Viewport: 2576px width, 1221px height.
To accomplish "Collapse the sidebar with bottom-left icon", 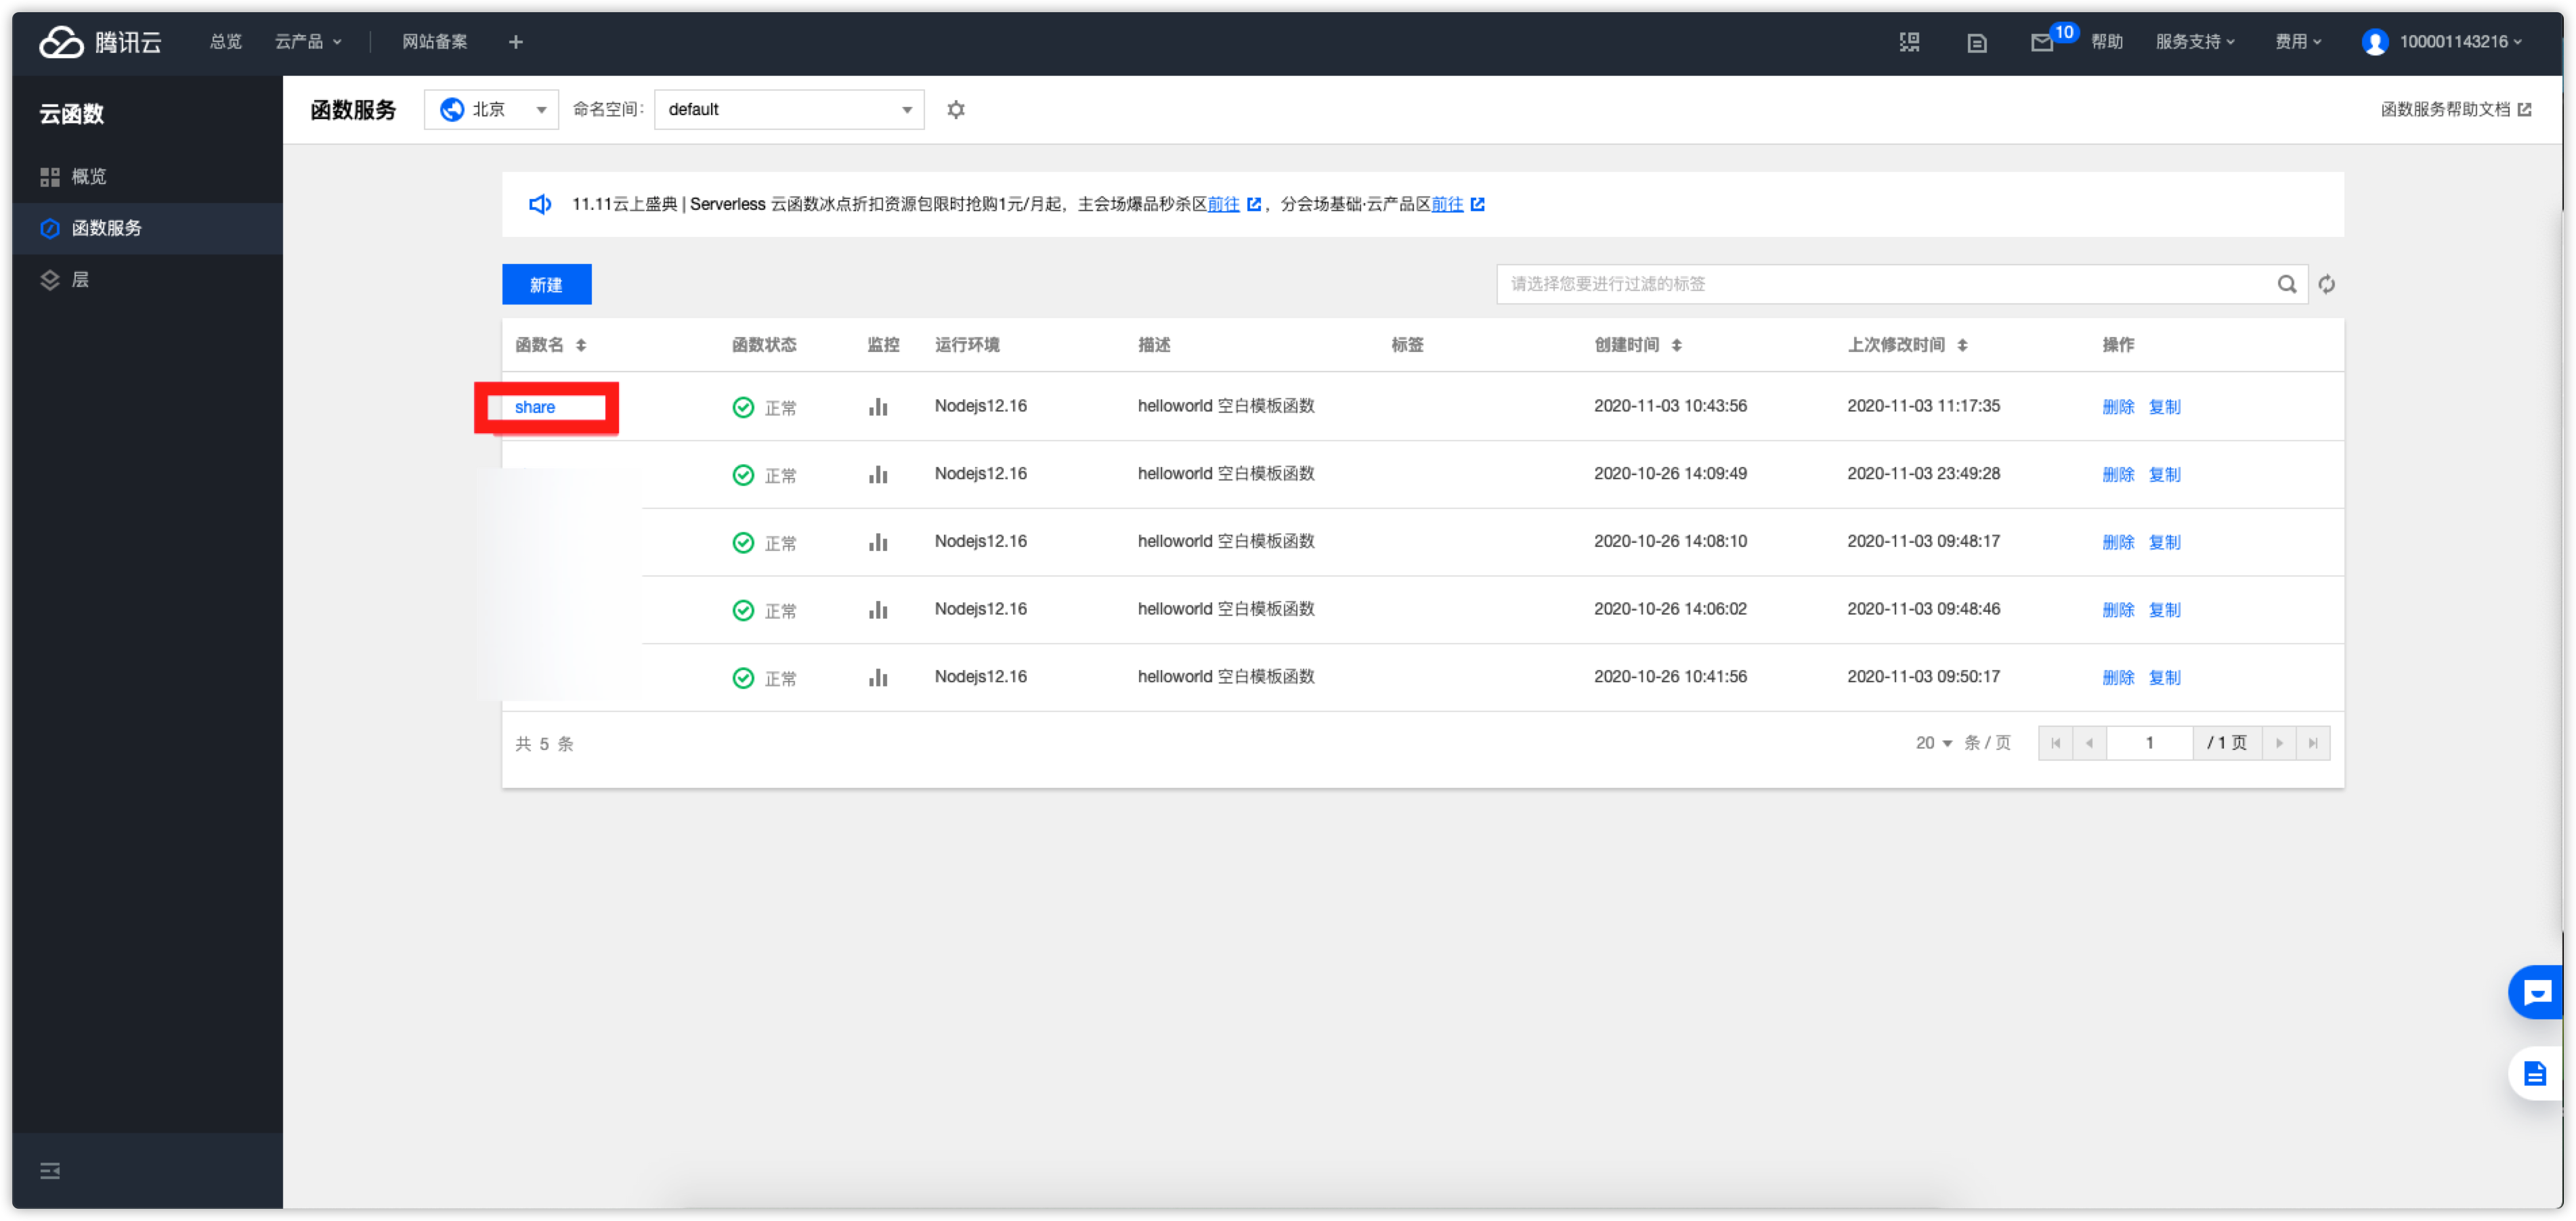I will 50,1170.
